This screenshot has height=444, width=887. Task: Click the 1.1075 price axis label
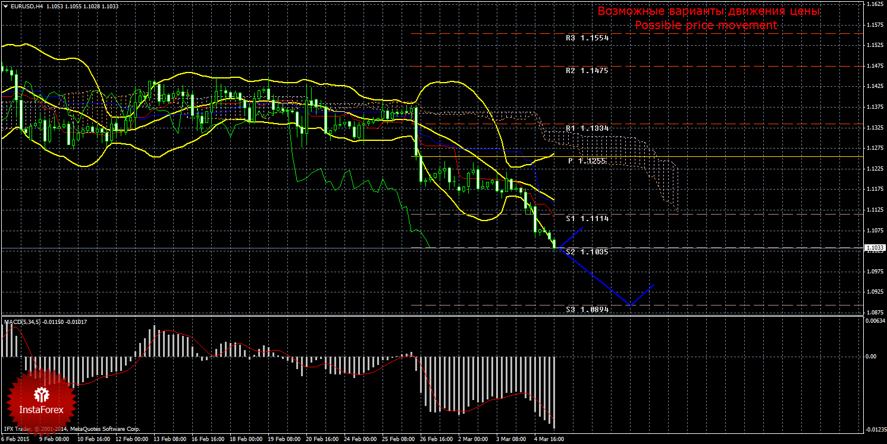(875, 230)
